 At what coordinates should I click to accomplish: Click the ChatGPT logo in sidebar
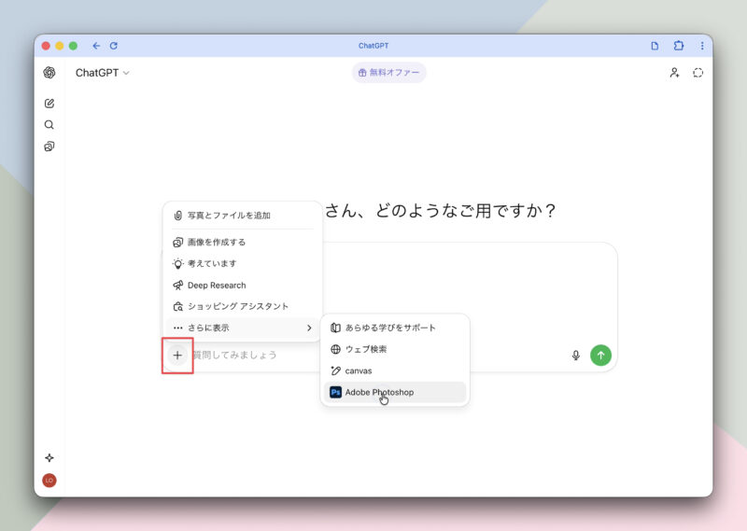tap(49, 73)
